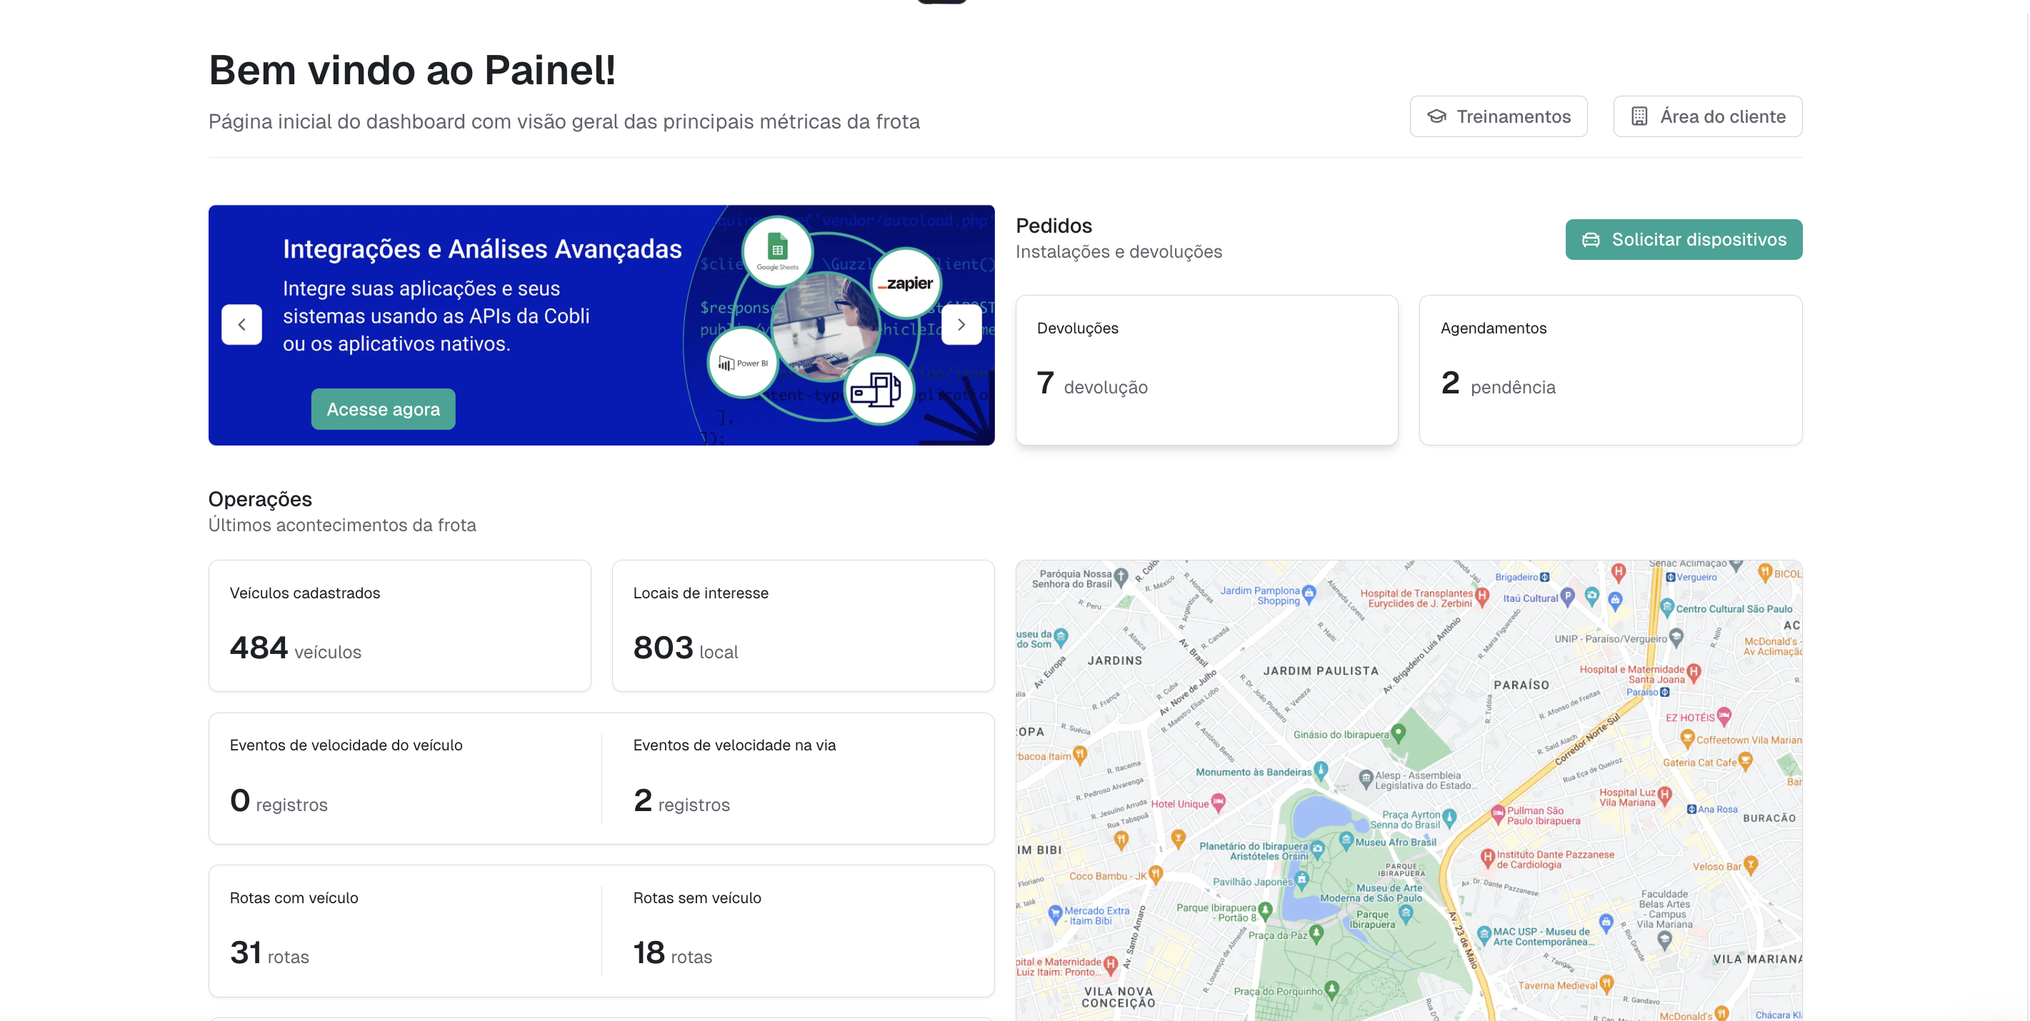The height and width of the screenshot is (1021, 2030).
Task: Click the car icon in Solicitar dispositivos
Action: pyautogui.click(x=1590, y=239)
